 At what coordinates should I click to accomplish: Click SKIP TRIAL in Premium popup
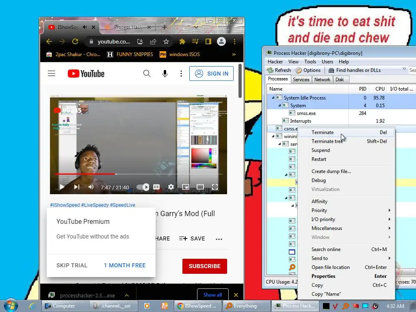pos(72,265)
